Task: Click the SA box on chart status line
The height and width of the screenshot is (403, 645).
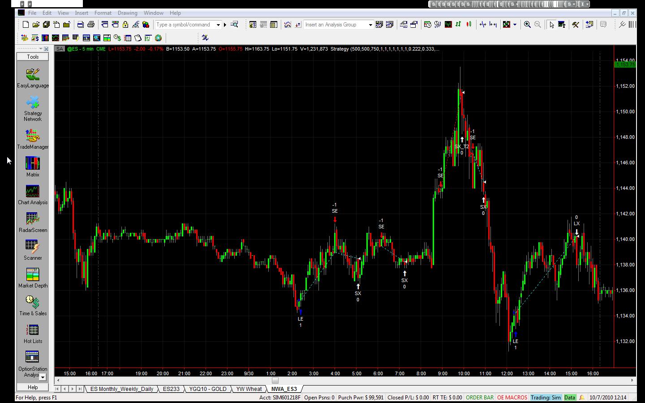Action: (60, 49)
